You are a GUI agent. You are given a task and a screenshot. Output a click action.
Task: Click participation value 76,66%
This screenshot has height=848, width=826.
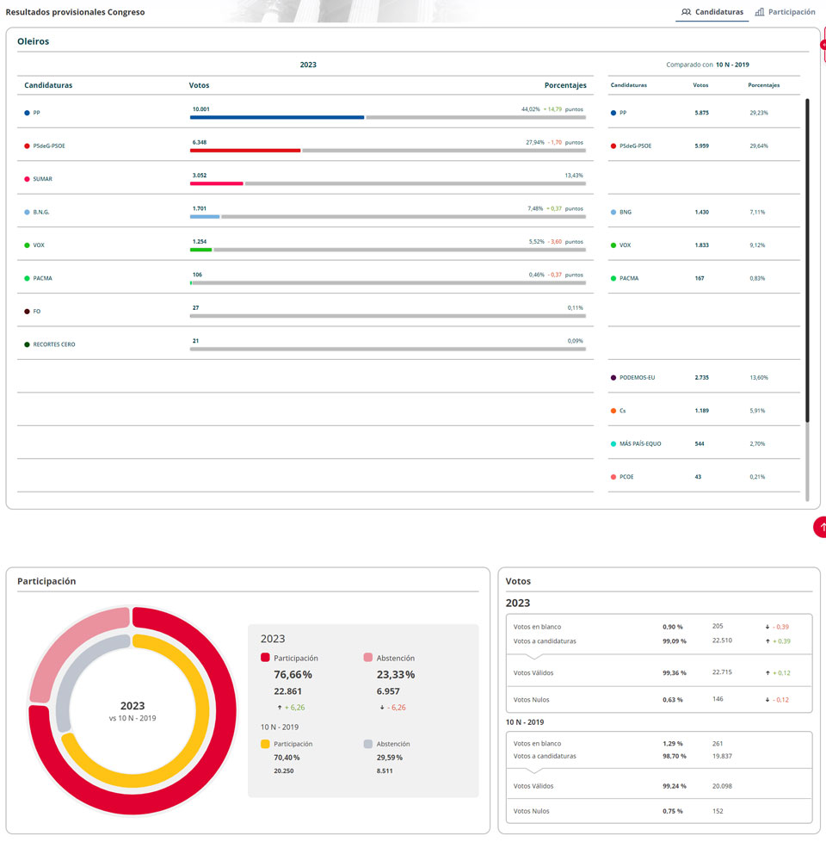pos(293,674)
